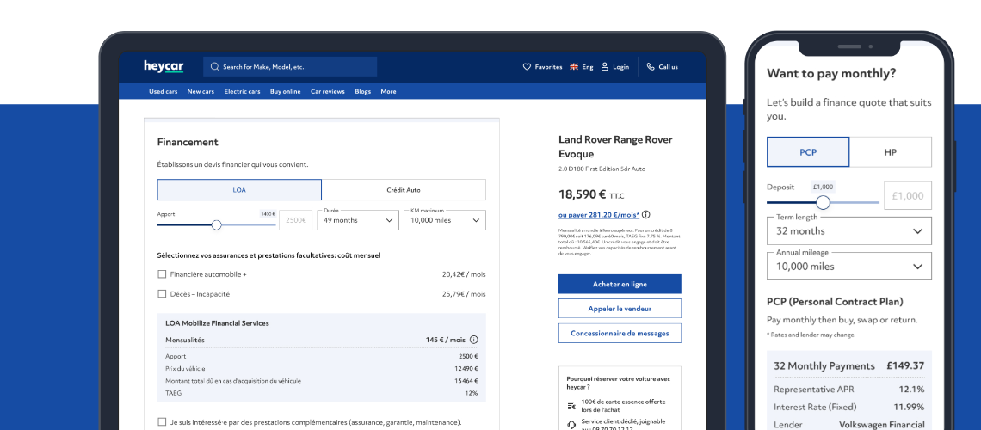Select the LOA tab
This screenshot has height=430, width=981.
click(x=239, y=189)
